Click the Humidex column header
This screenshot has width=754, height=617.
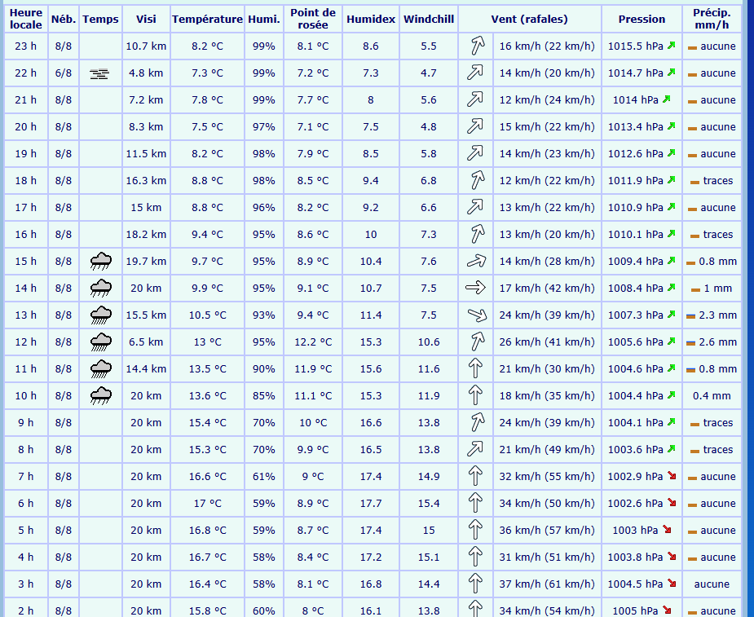point(370,19)
